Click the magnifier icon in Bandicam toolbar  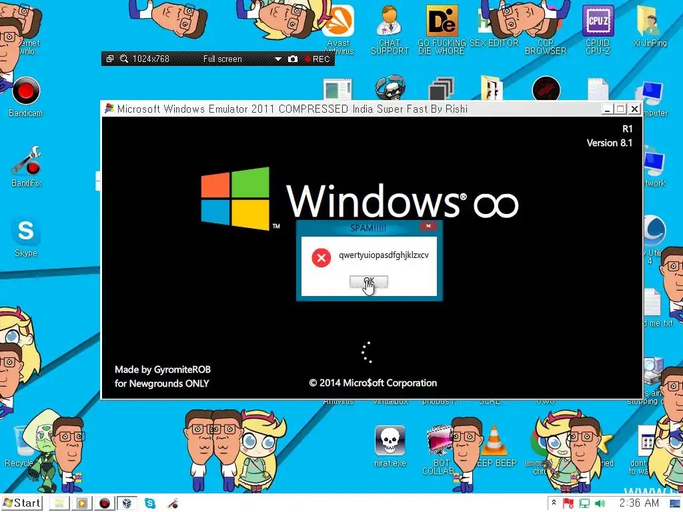123,59
